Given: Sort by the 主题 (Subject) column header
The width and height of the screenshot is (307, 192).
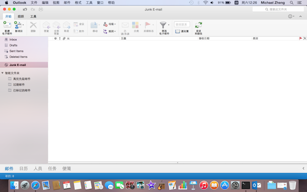Looking at the screenshot, I should click(123, 38).
